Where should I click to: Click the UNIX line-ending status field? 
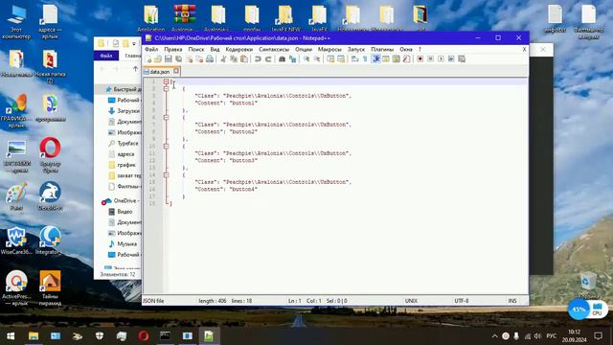pyautogui.click(x=411, y=301)
